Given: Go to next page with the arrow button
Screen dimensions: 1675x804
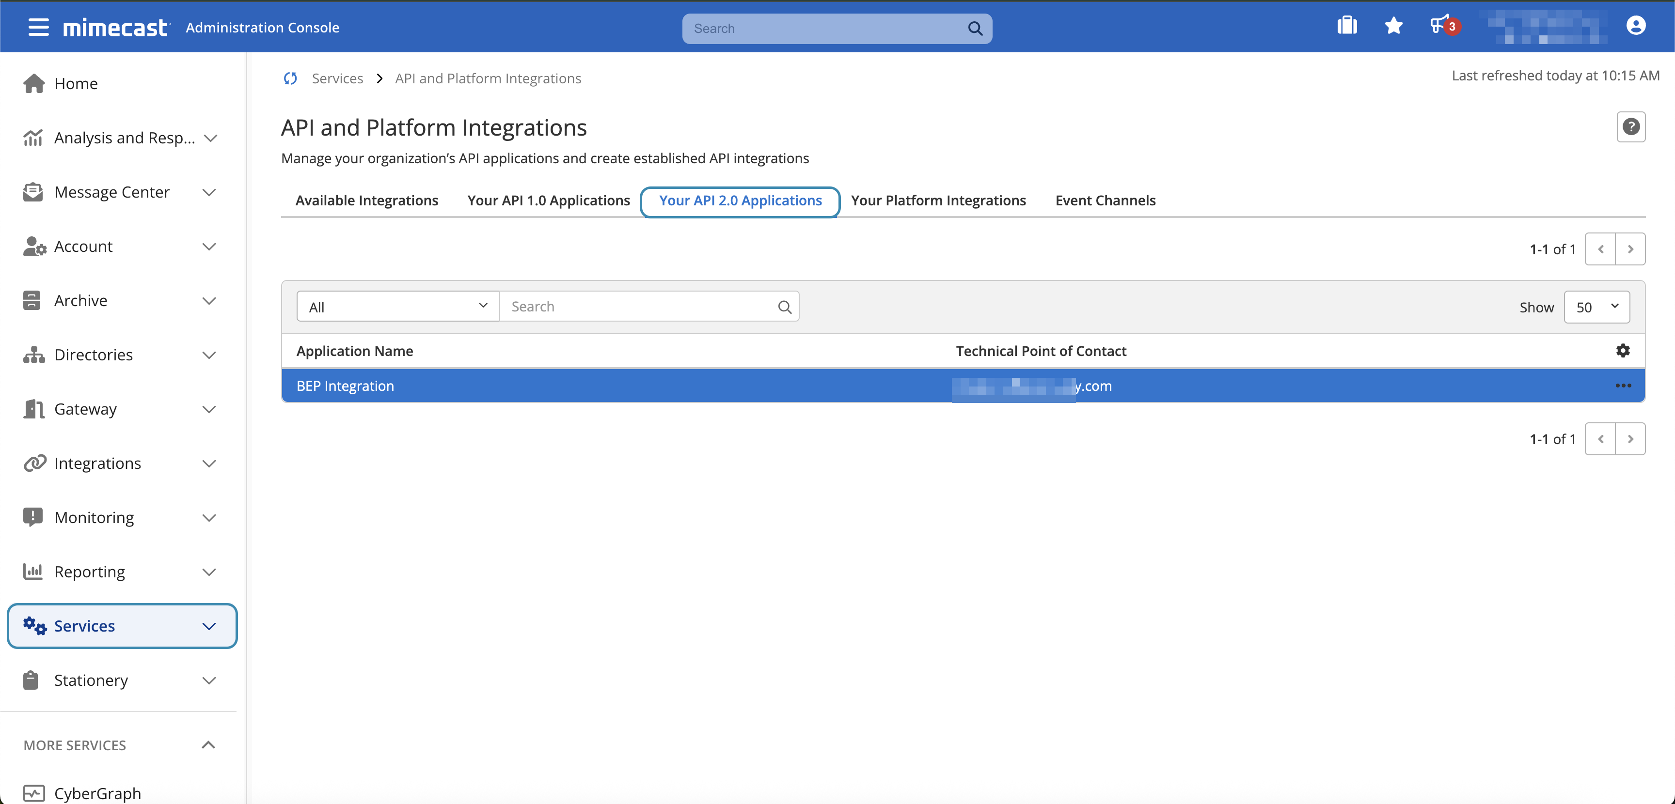Looking at the screenshot, I should coord(1631,248).
